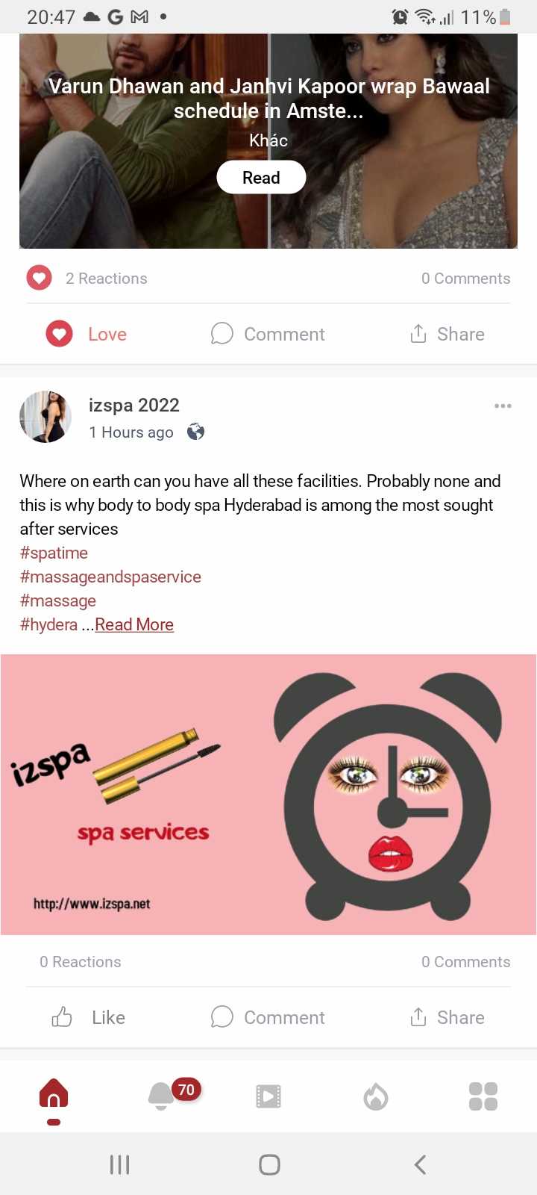
Task: Tap the Read button on article
Action: [x=261, y=178]
